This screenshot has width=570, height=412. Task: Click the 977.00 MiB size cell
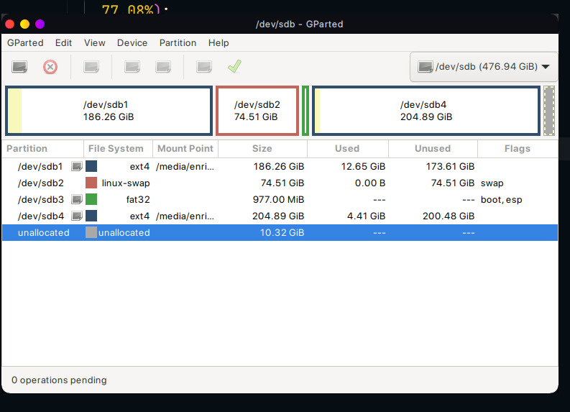coord(278,200)
